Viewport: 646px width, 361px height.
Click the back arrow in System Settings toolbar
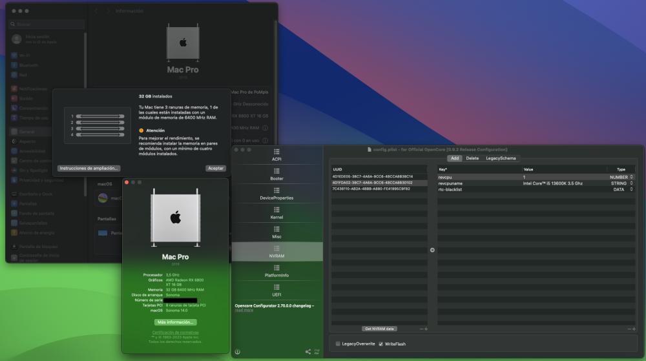(96, 11)
